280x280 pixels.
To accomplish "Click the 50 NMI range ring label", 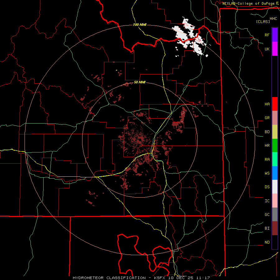I will point(140,82).
